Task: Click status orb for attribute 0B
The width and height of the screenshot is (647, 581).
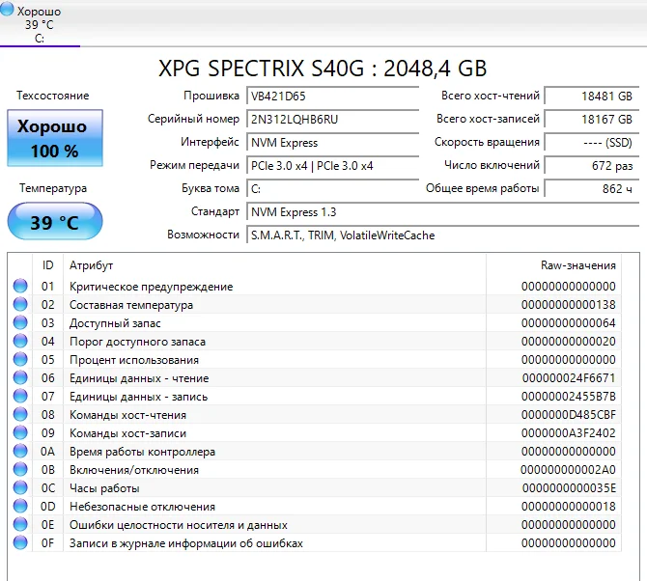Action: pyautogui.click(x=20, y=469)
